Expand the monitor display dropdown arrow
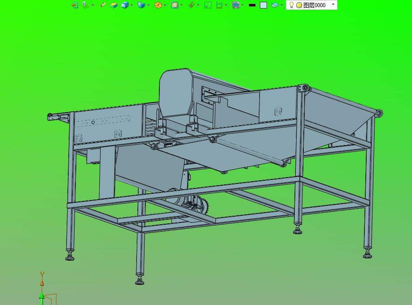 point(242,5)
